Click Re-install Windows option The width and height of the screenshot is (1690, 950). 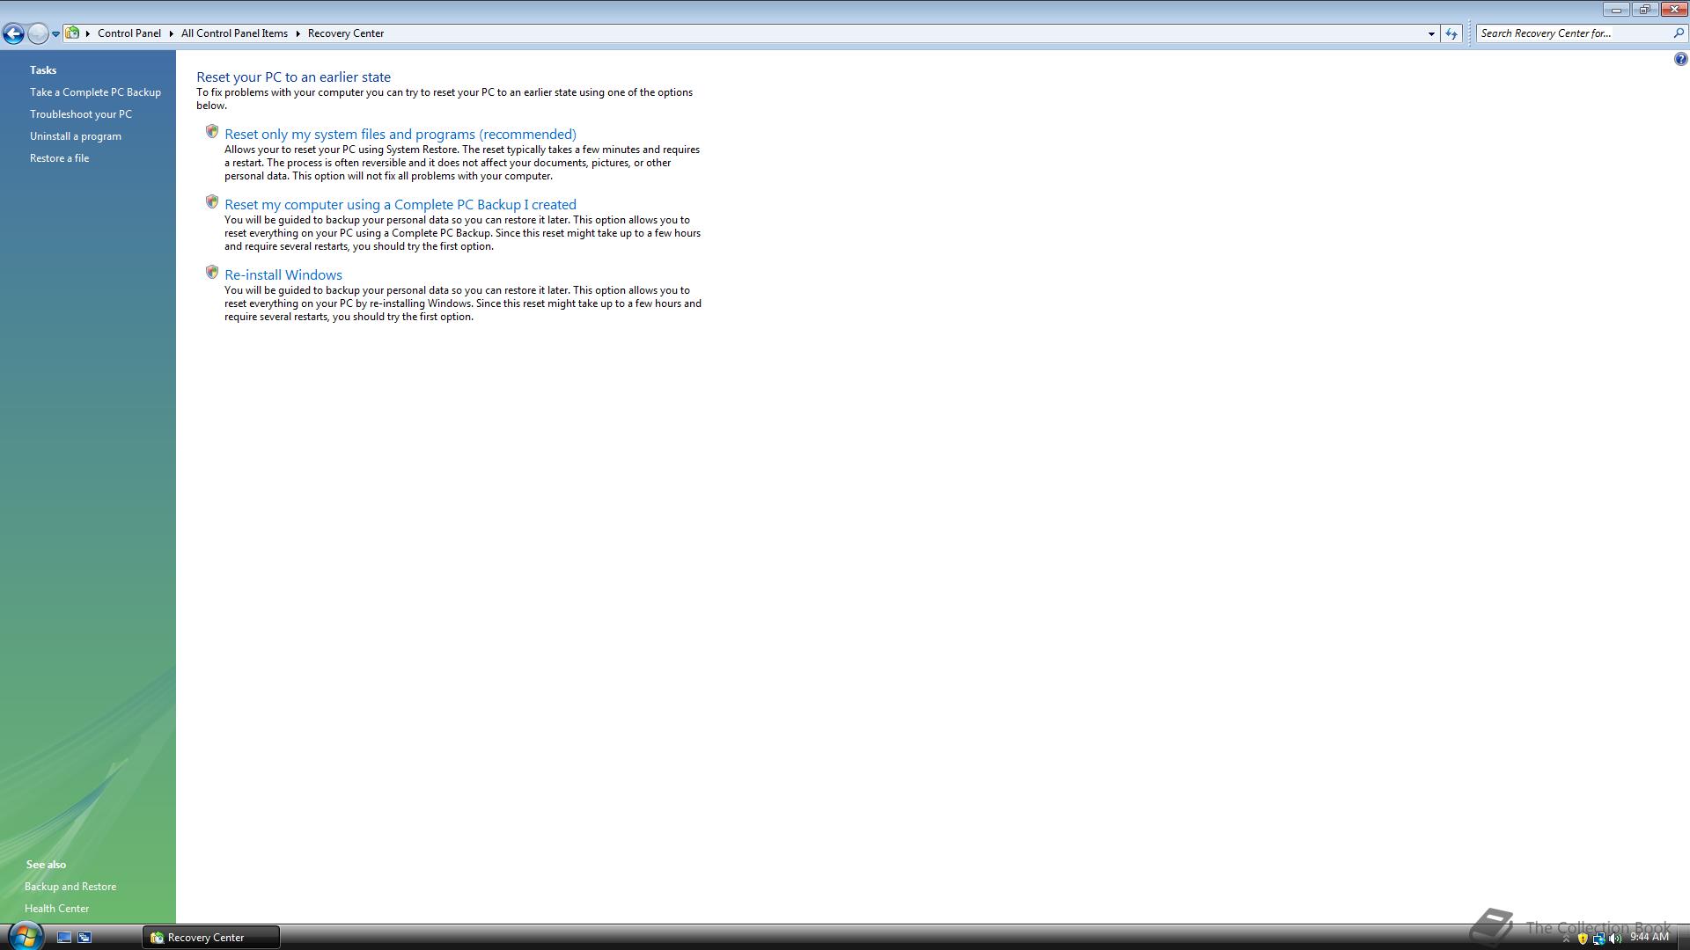click(283, 275)
